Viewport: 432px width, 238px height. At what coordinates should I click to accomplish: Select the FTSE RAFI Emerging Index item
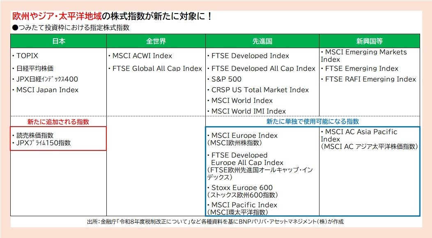click(369, 79)
